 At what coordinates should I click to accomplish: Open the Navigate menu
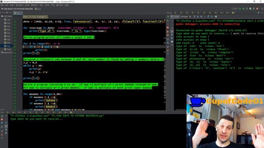[19, 5]
